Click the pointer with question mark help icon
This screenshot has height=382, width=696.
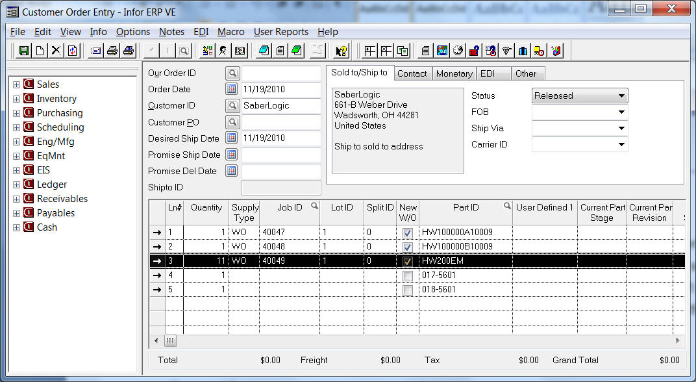[341, 51]
